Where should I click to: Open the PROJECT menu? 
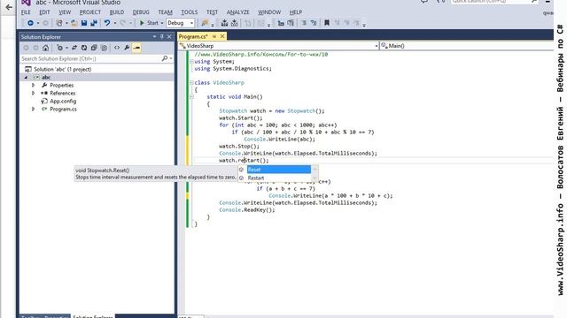point(90,12)
